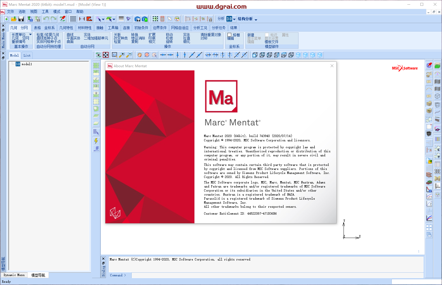Screen dimensions: 442x285
Task: Click the translate left arrow icon
Action: pyautogui.click(x=163, y=55)
